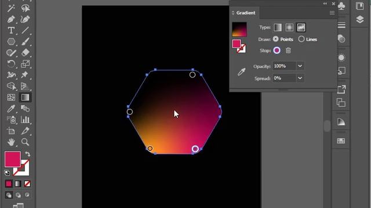
Task: Select the Column Graph tool
Action: point(25,120)
